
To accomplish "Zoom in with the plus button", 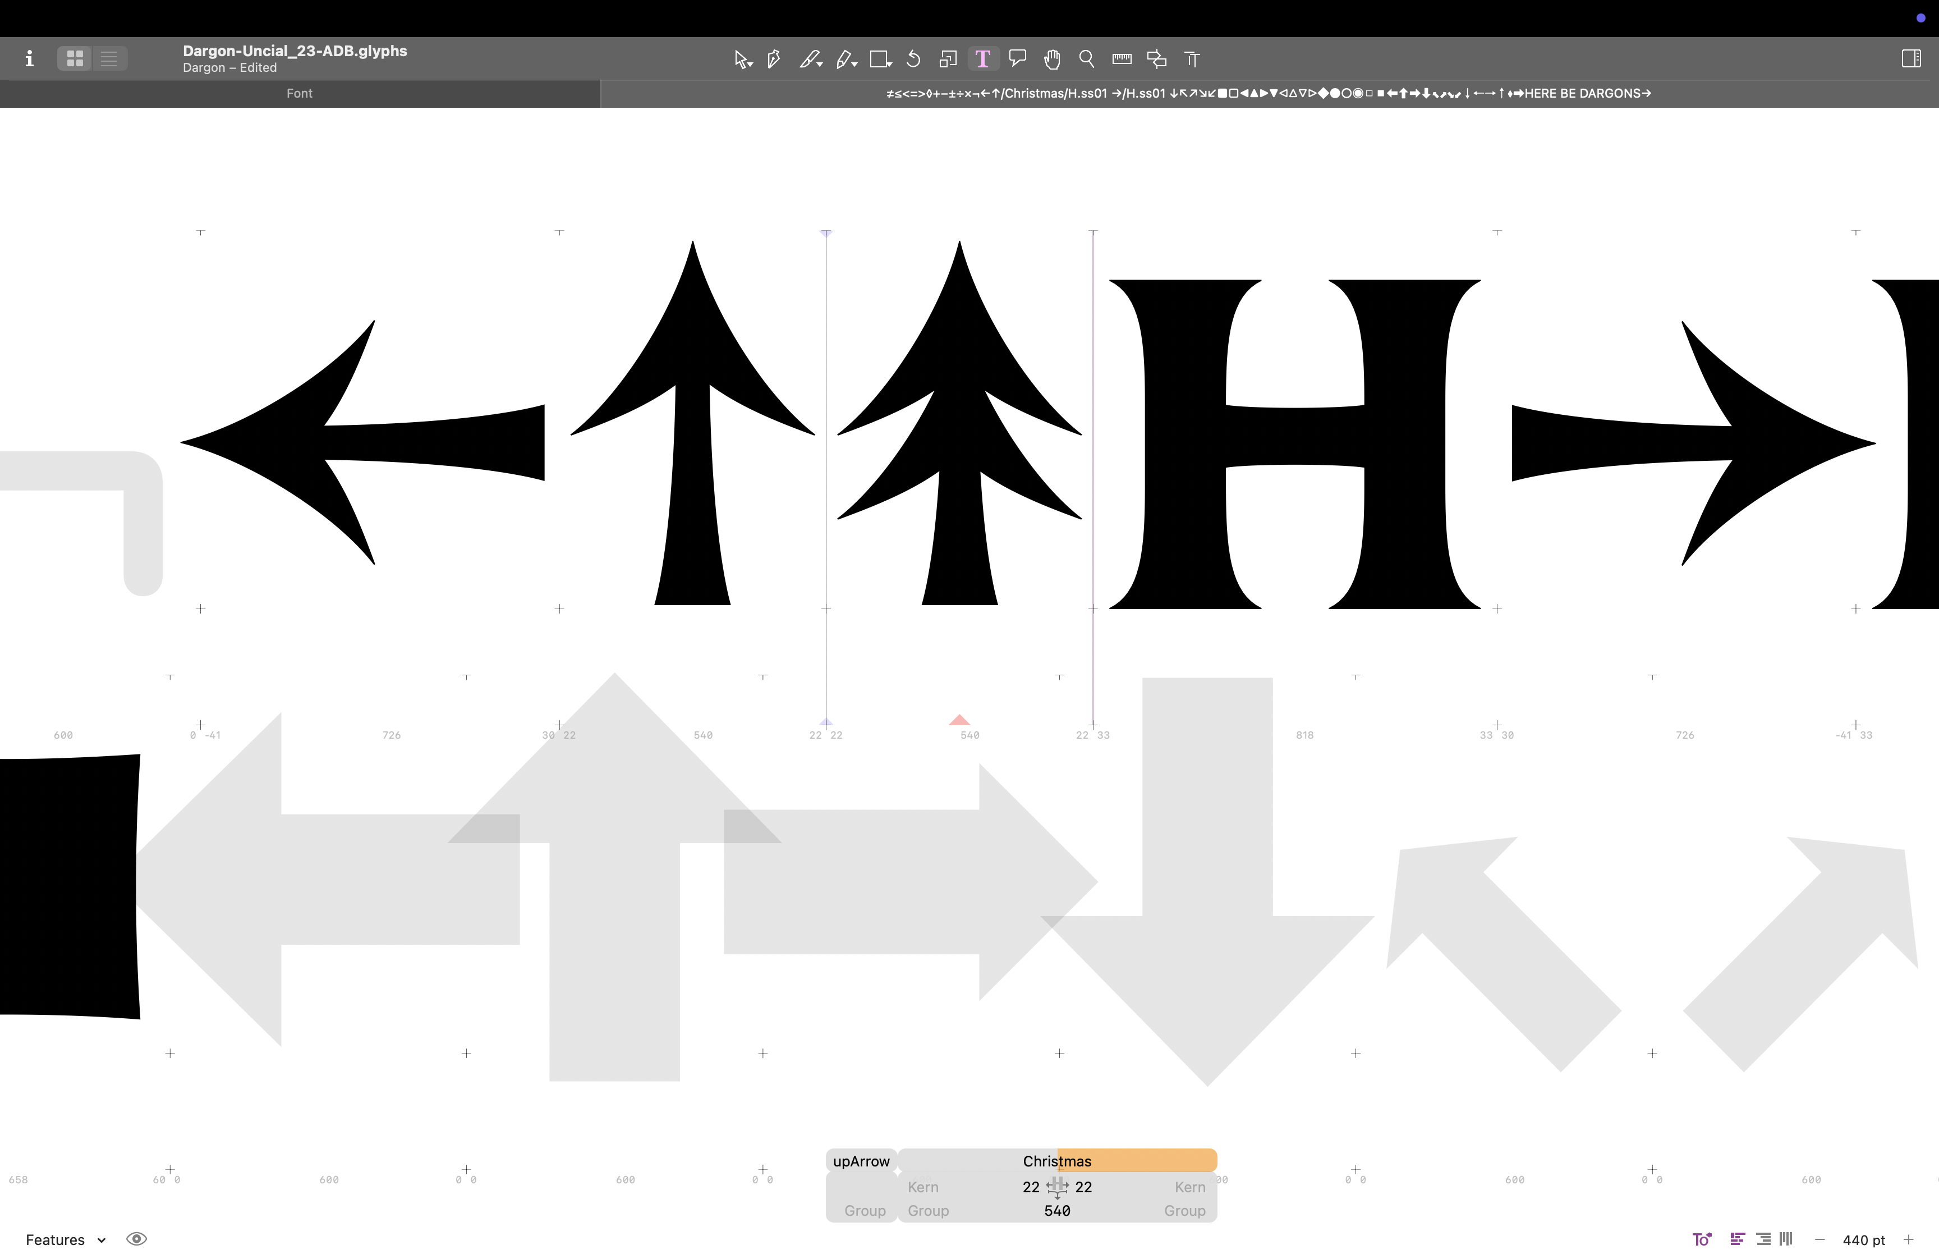I will (1908, 1239).
